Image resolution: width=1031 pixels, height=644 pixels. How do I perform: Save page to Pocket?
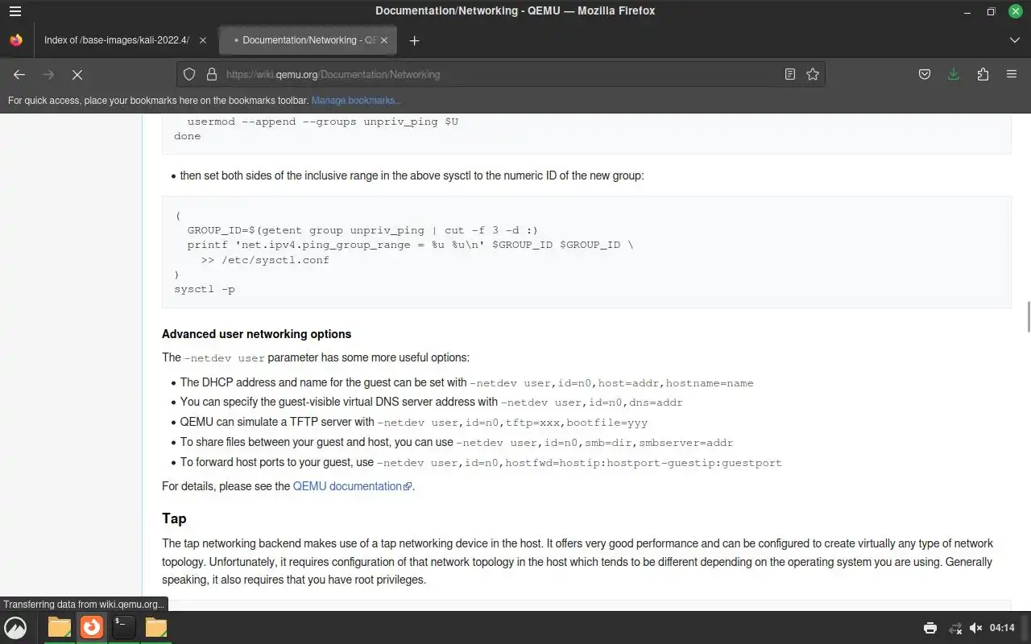[925, 74]
